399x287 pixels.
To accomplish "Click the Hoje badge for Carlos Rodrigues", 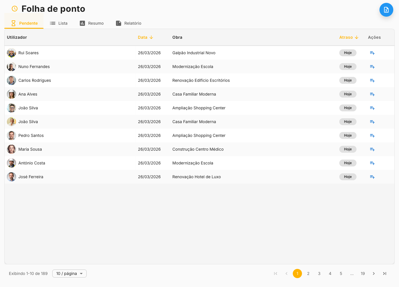I will click(x=348, y=80).
